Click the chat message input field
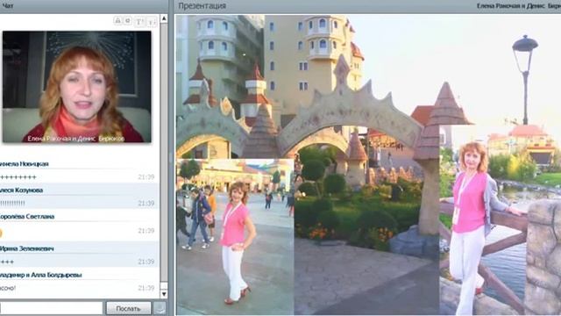Image resolution: width=561 pixels, height=316 pixels. (x=51, y=308)
